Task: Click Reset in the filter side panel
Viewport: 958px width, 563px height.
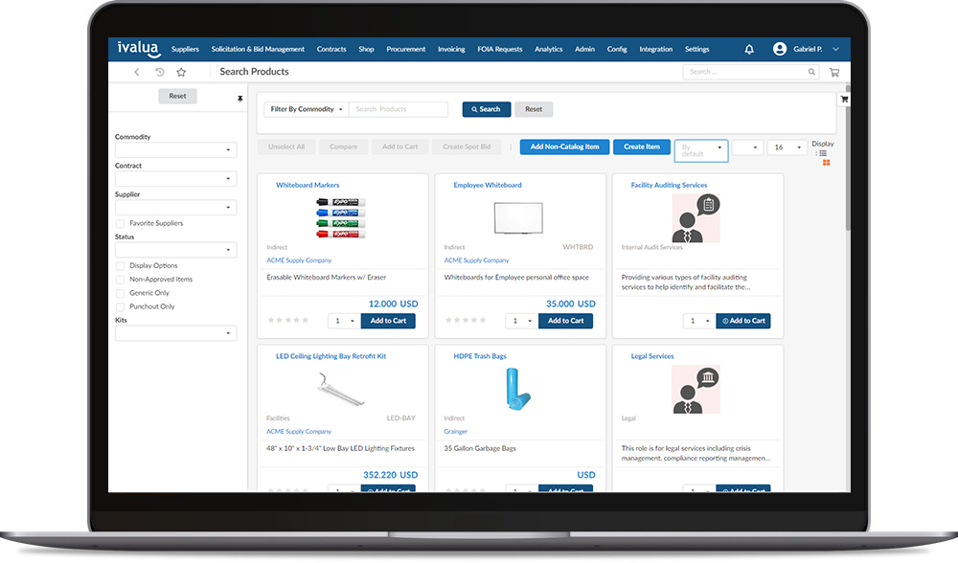Action: click(178, 96)
